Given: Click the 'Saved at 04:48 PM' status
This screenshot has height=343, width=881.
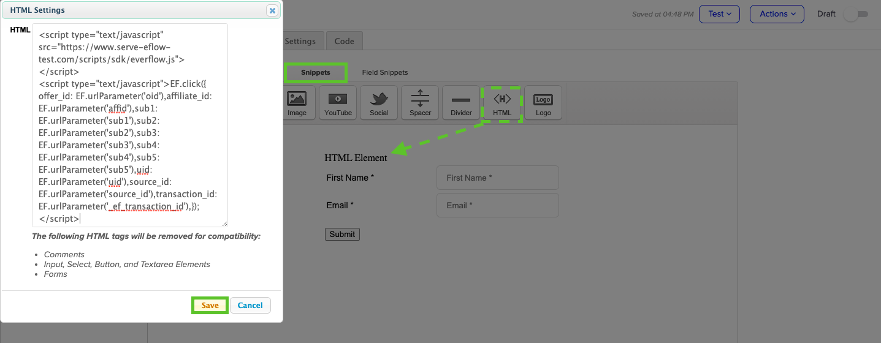Looking at the screenshot, I should 663,14.
